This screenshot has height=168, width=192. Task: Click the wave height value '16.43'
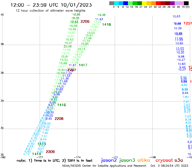(70, 40)
